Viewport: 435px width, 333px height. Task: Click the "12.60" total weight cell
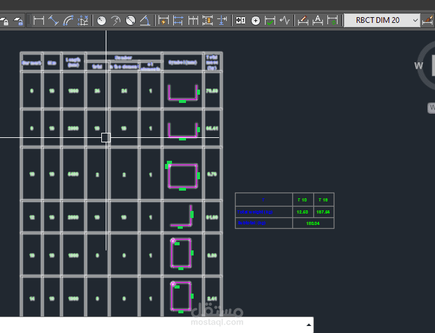point(302,212)
